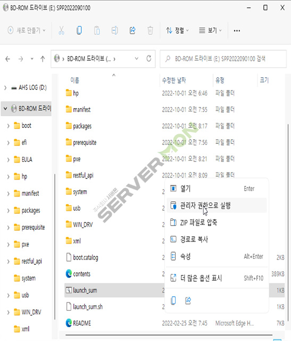Open the Sort (정렬) dropdown
This screenshot has height=341, width=291.
pyautogui.click(x=178, y=30)
